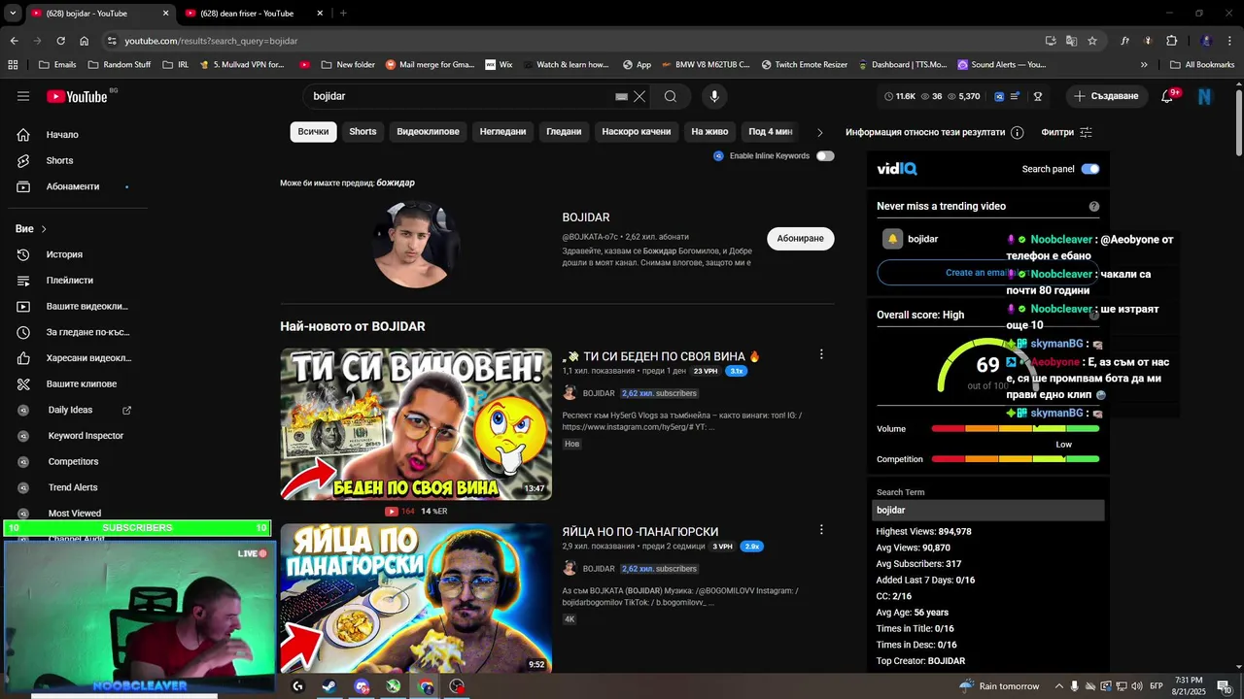This screenshot has height=699, width=1244.
Task: Turn off the vidIQ Search panel switch
Action: [1090, 169]
